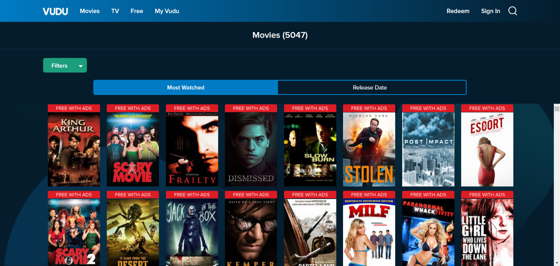560x266 pixels.
Task: Click the page scrollbar thumb
Action: pos(557,108)
